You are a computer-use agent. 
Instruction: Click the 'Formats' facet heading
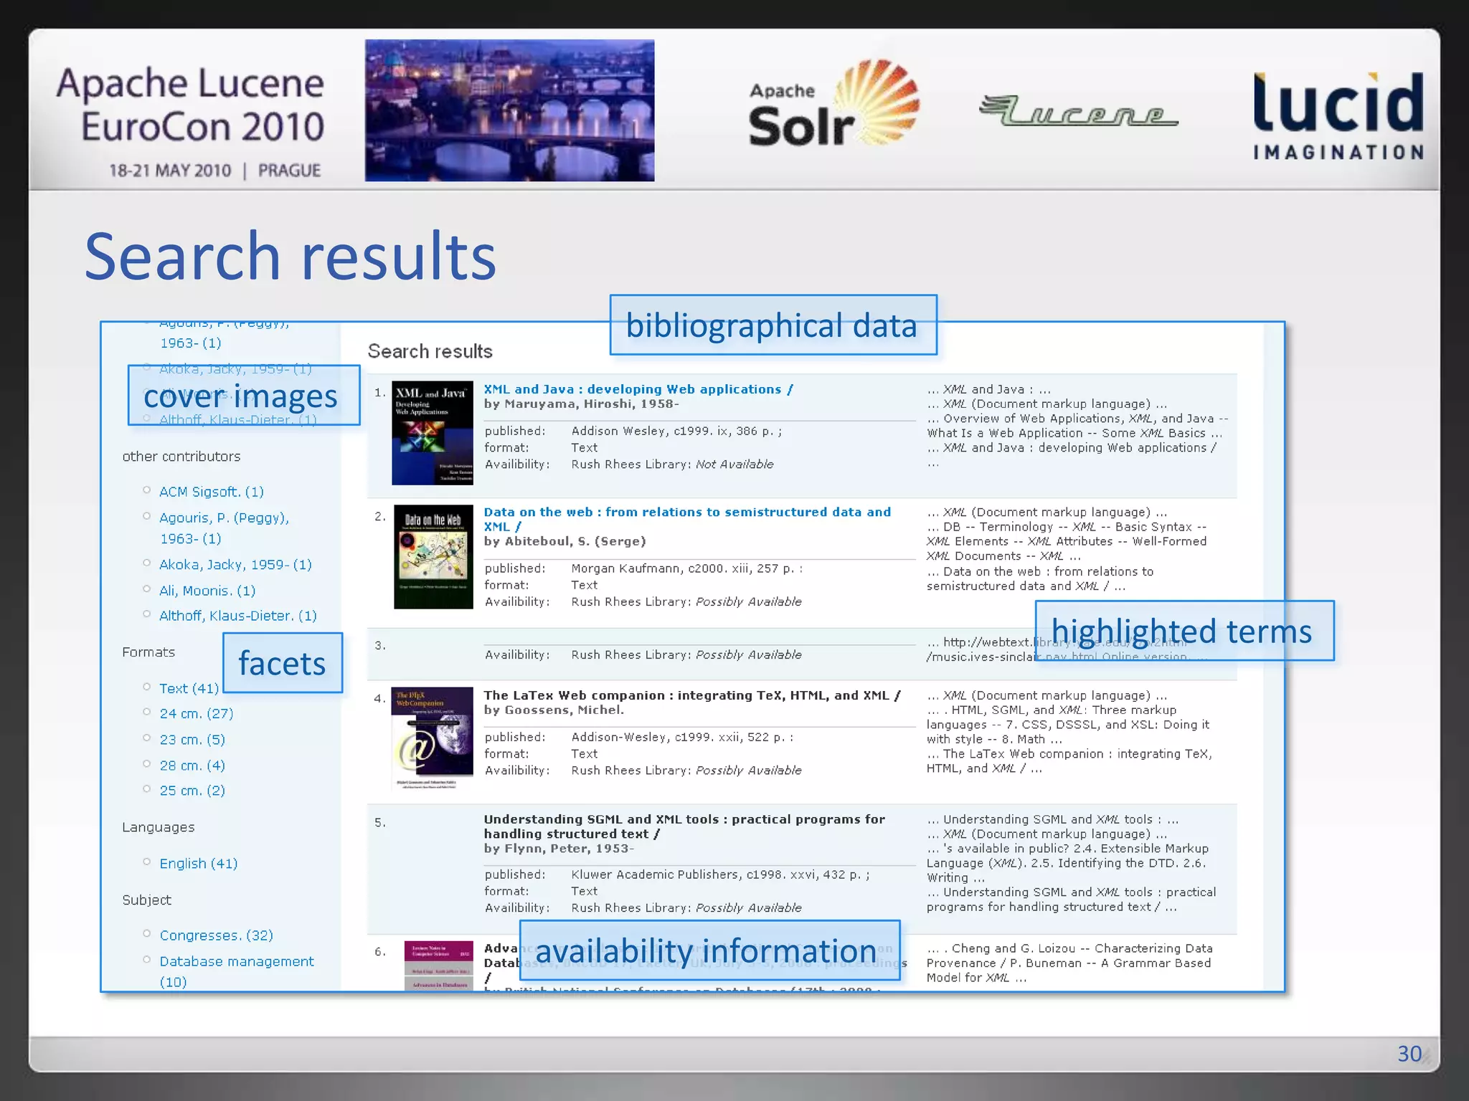(148, 652)
